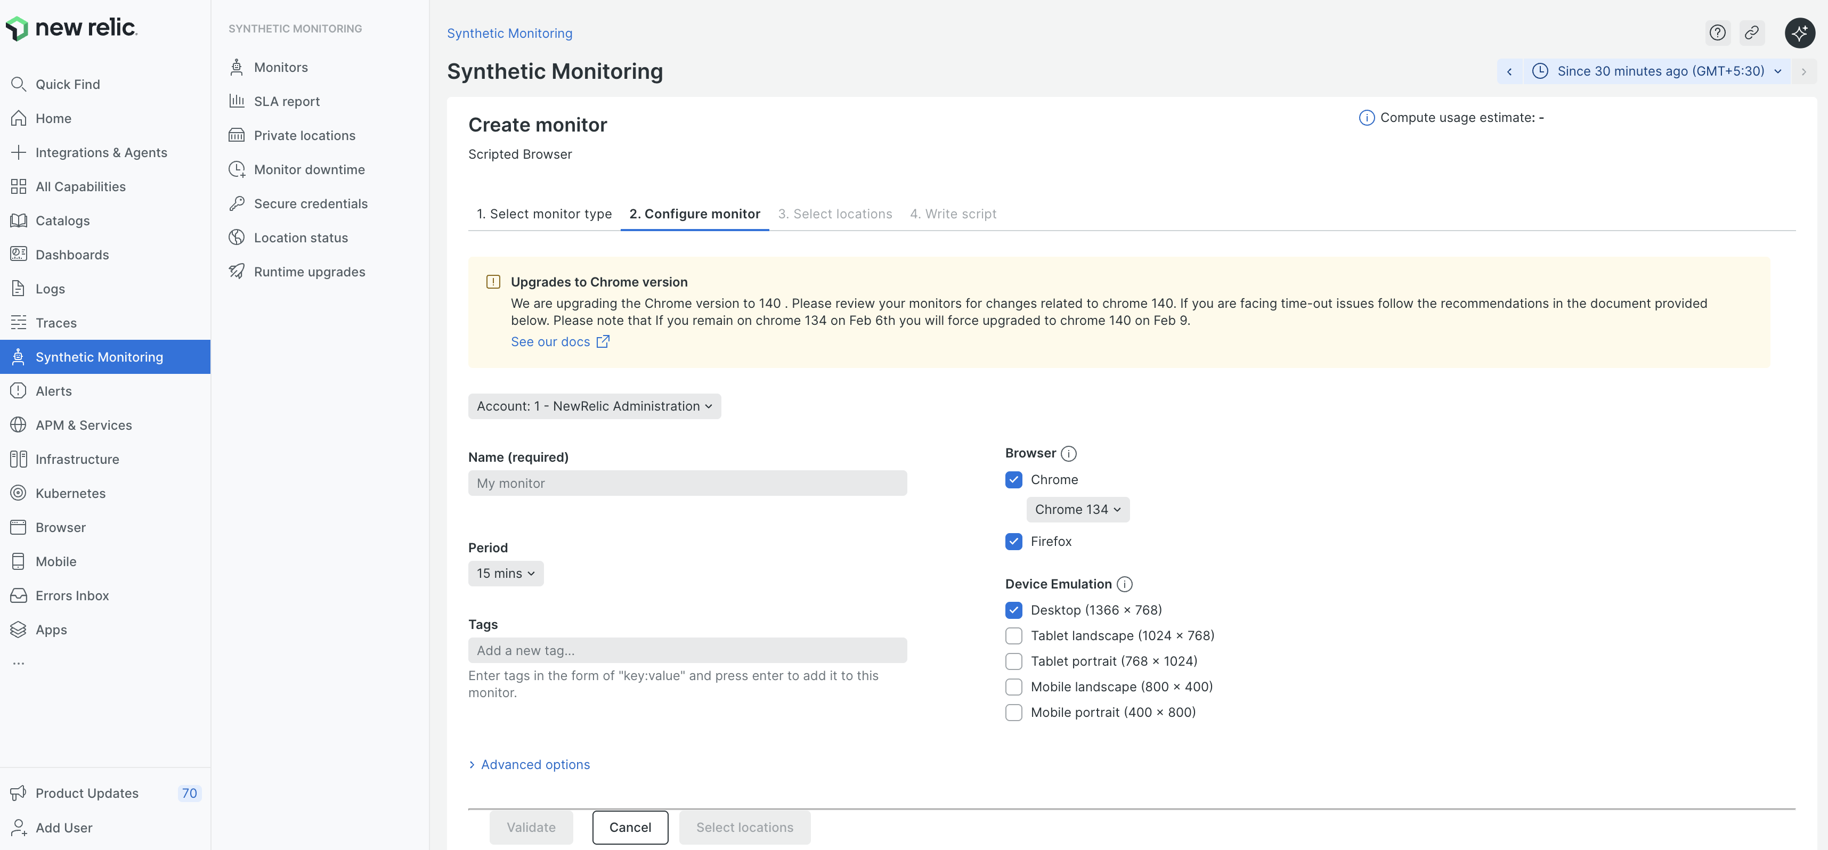Click the copy permalink chain icon
Viewport: 1828px width, 850px height.
pyautogui.click(x=1751, y=32)
